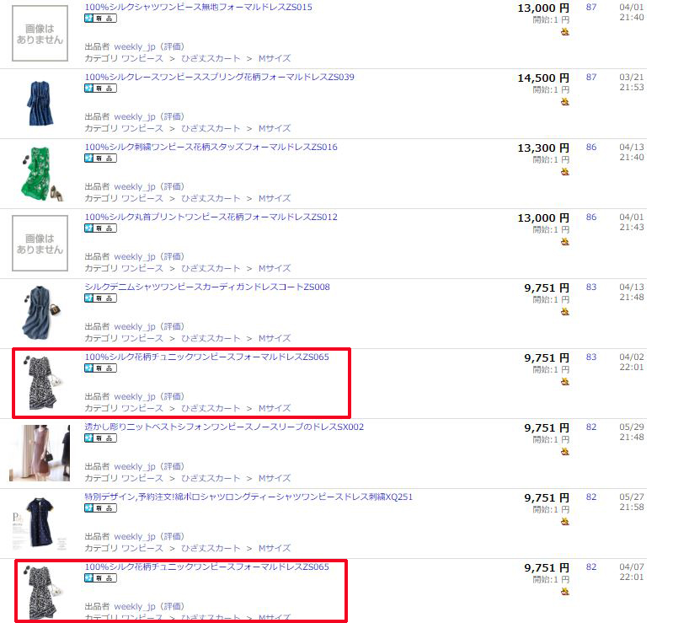Screen dimensions: 673x623
Task: Click the new-item badge under the ZS016 listing
Action: pyautogui.click(x=100, y=158)
